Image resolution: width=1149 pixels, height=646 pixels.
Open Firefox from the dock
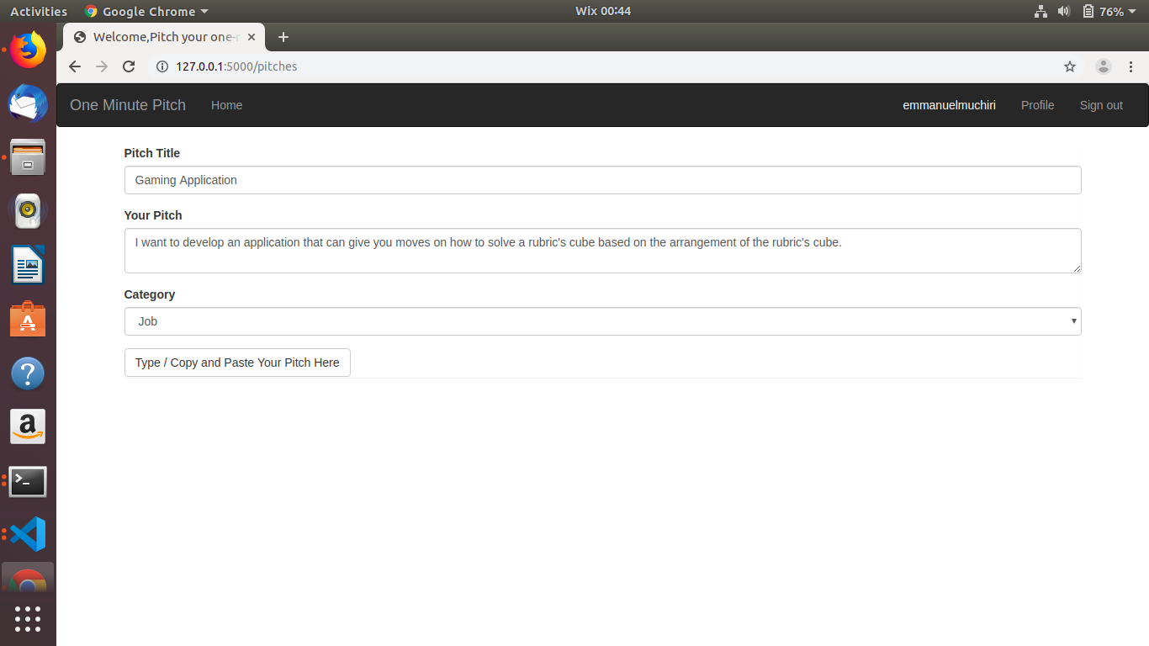[28, 50]
